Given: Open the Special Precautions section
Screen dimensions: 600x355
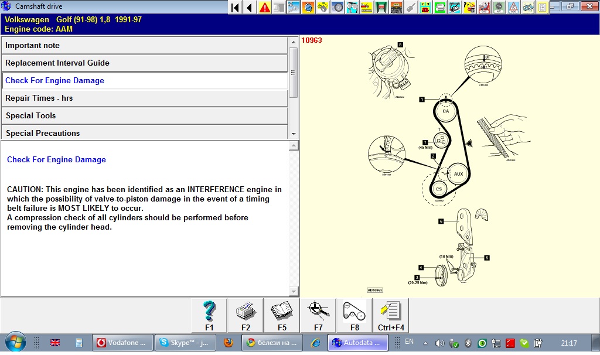Looking at the screenshot, I should (x=144, y=133).
